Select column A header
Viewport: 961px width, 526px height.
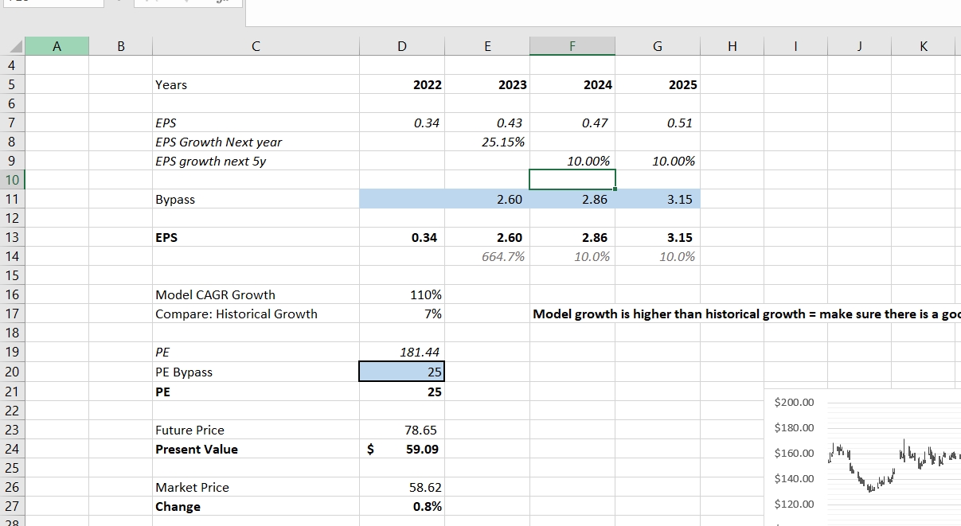[57, 45]
